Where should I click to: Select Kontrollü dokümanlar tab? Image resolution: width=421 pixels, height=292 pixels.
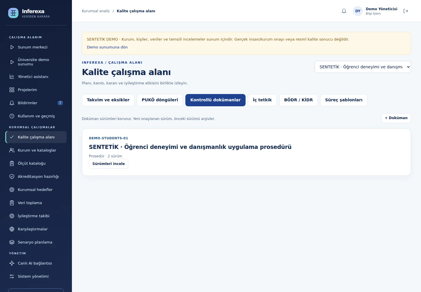[215, 100]
